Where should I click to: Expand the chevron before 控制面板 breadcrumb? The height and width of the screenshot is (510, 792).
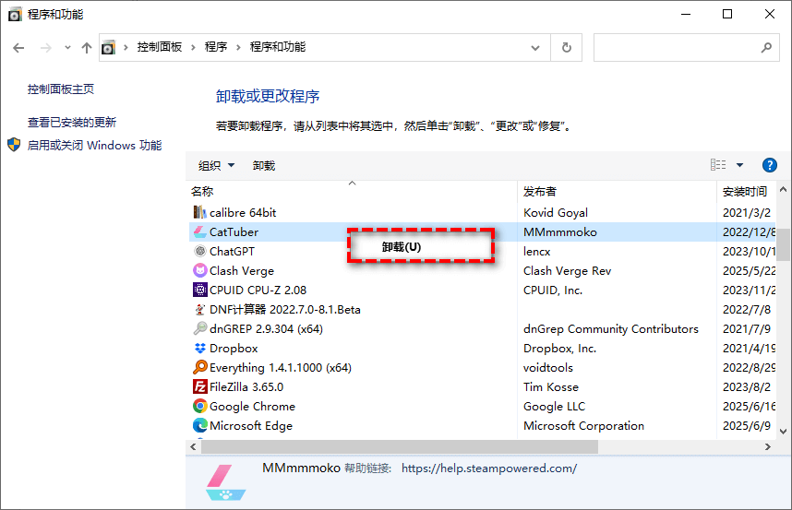[126, 47]
